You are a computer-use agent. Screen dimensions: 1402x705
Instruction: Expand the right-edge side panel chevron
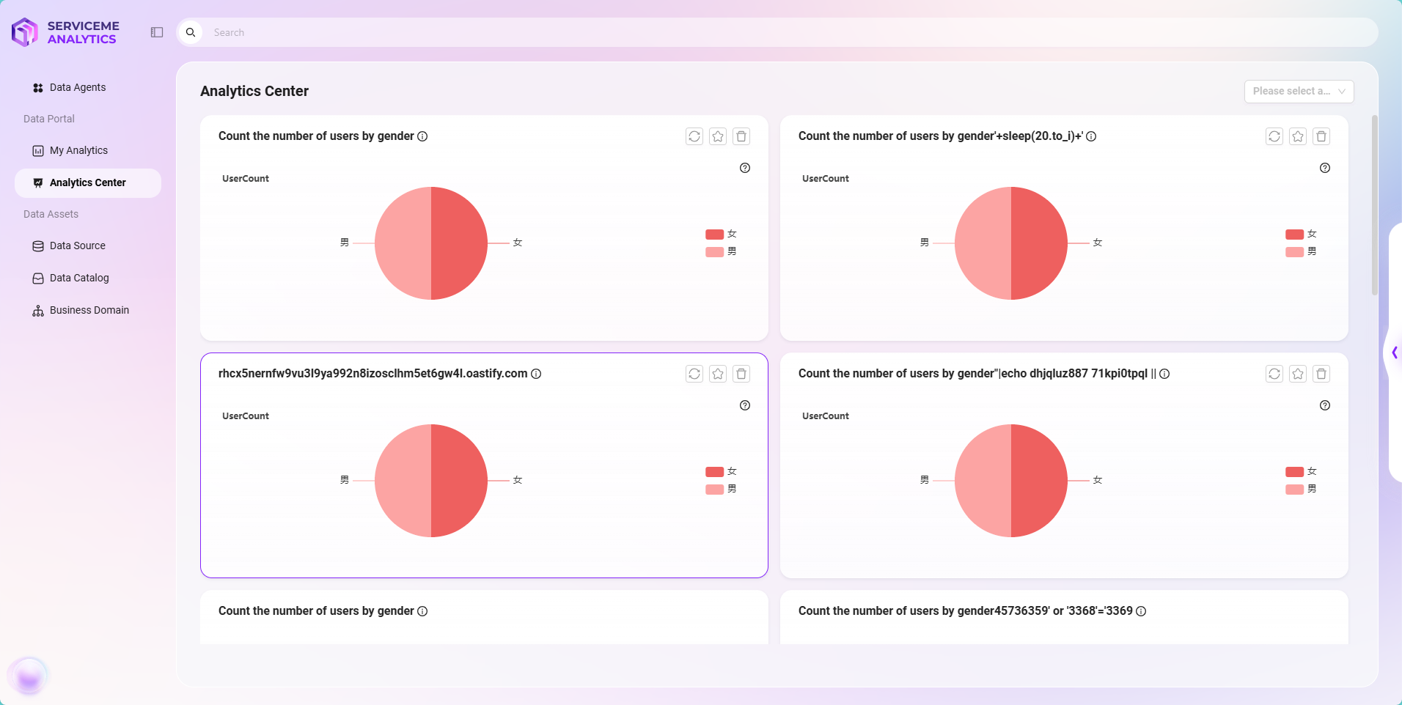coord(1395,353)
